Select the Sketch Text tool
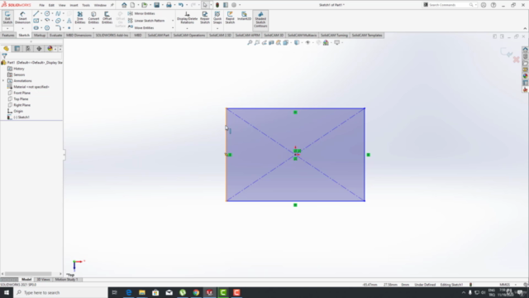The image size is (529, 298). (x=69, y=21)
